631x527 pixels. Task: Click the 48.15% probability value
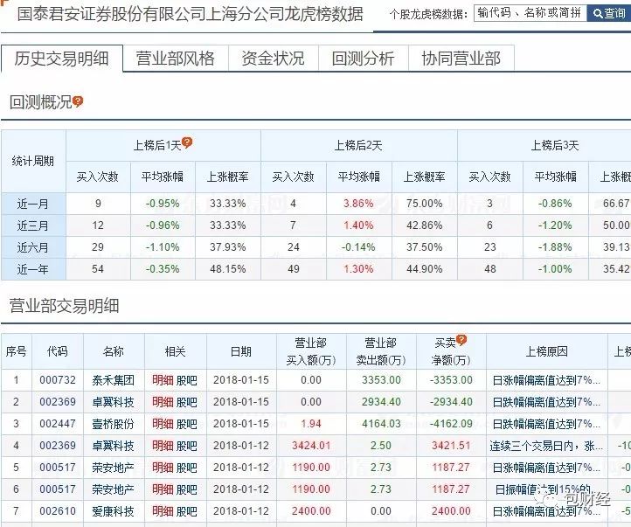(228, 268)
